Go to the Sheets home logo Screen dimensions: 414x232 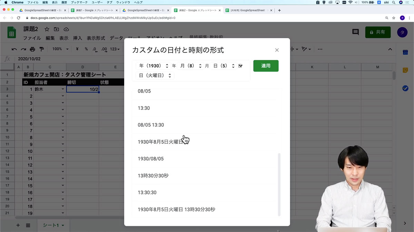coord(12,32)
